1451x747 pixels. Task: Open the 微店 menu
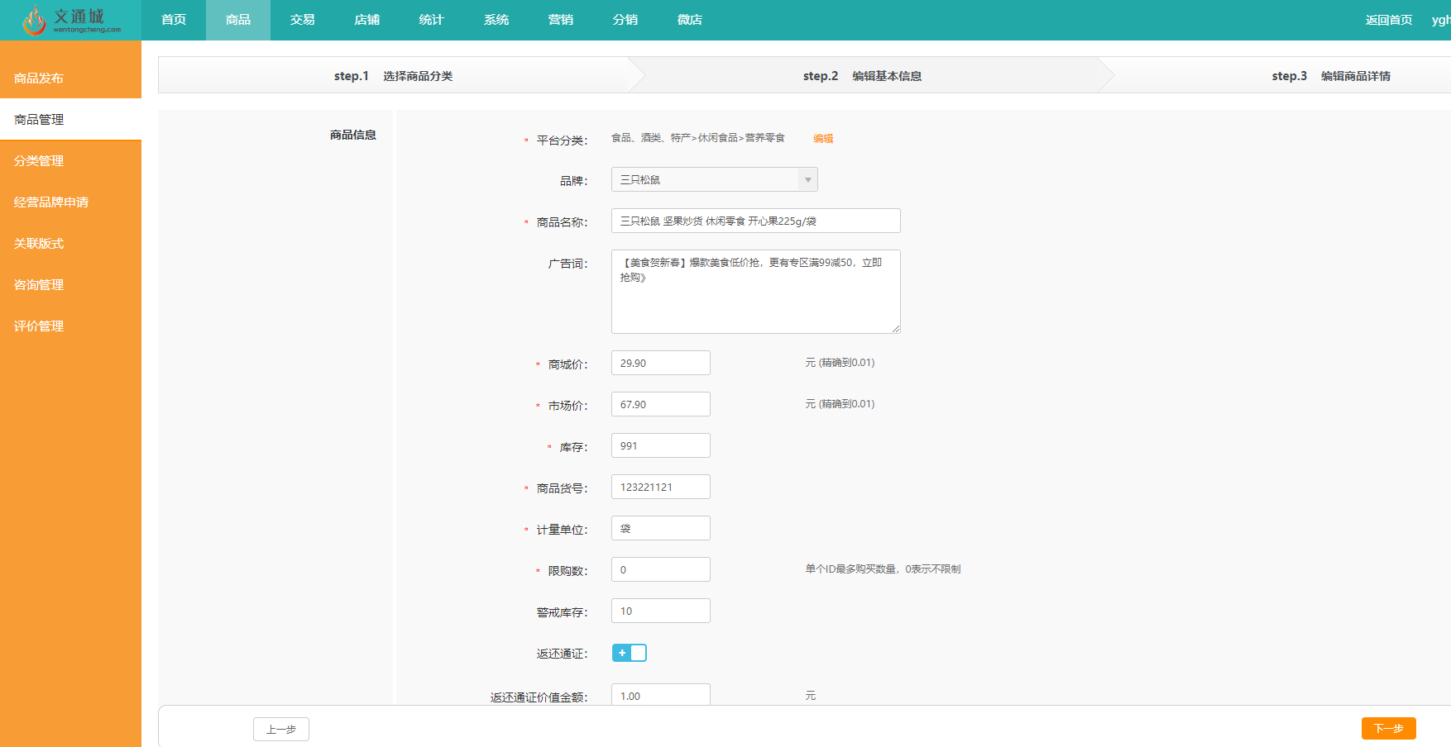690,20
